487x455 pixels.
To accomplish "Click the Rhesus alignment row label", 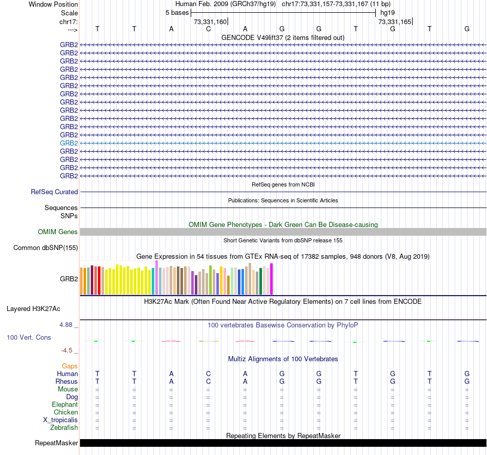I will tap(67, 381).
